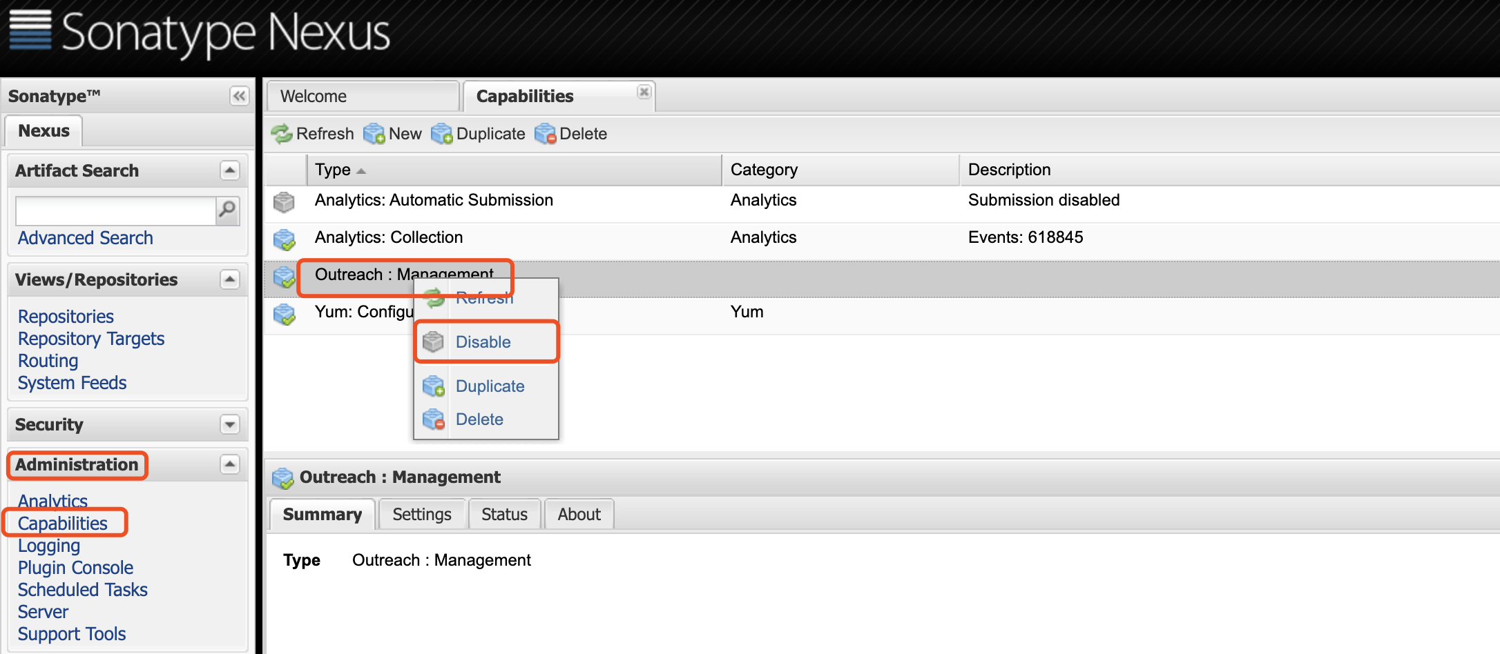
Task: Select the Capabilities tab
Action: (559, 96)
